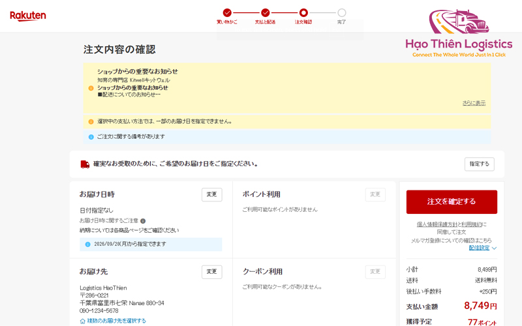
Task: Click 変更 button for お届け先
Action: [x=211, y=272]
